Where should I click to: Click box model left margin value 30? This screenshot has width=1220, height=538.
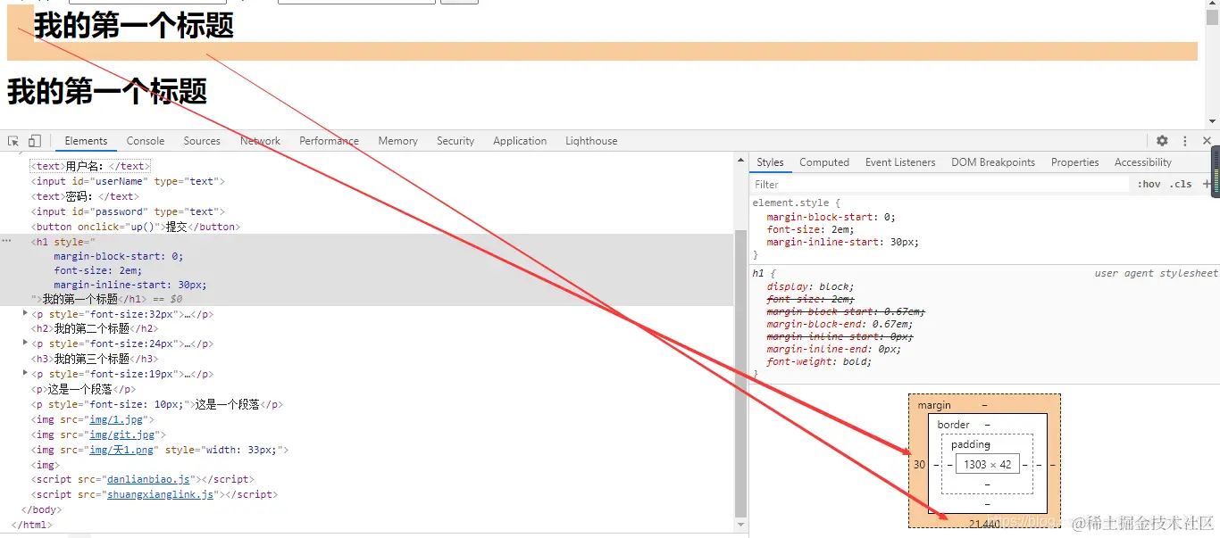(919, 464)
